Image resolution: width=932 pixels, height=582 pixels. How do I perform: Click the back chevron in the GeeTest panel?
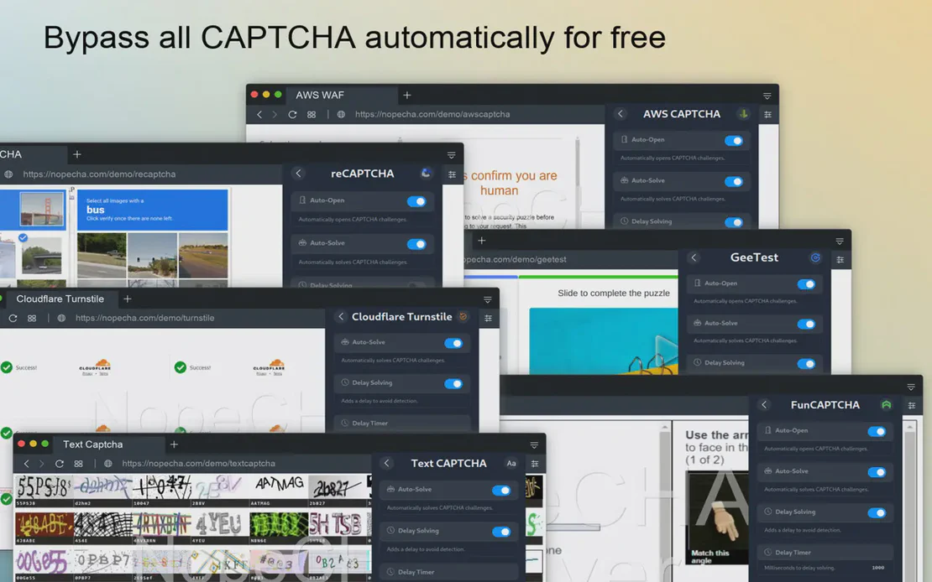(694, 257)
